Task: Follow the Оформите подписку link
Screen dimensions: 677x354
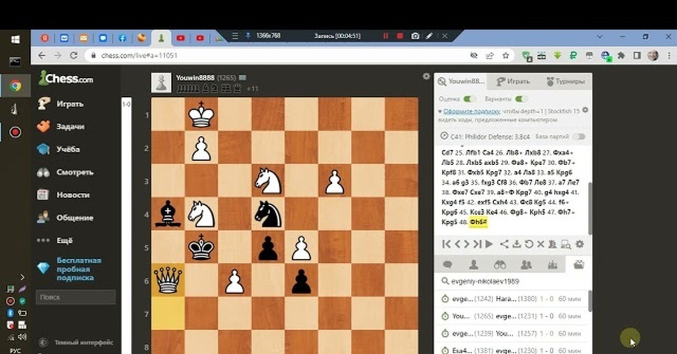Action: coord(472,111)
